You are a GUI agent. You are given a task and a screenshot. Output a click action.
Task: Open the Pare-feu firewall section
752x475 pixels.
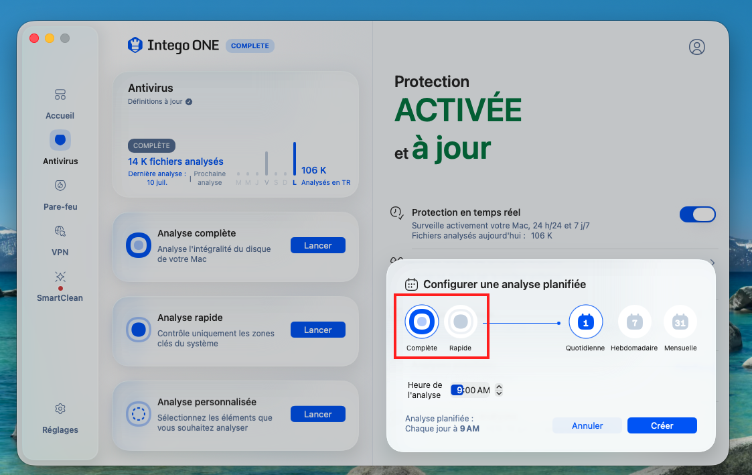pyautogui.click(x=60, y=196)
